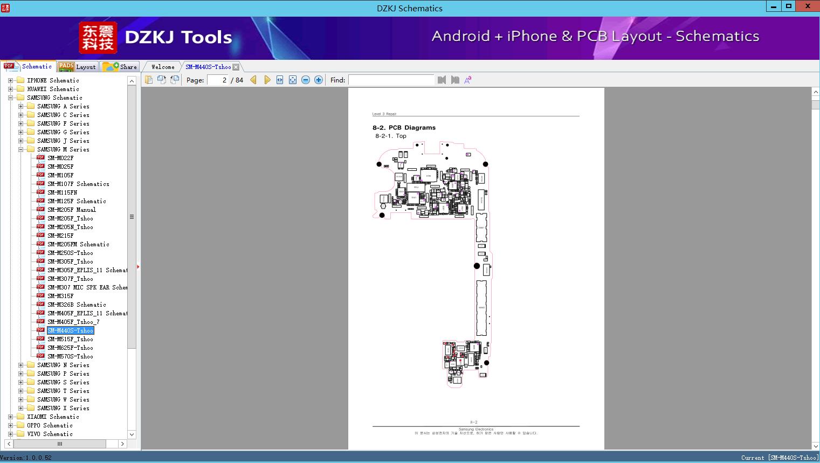The width and height of the screenshot is (820, 463).
Task: Open the Welcome document tab
Action: [x=163, y=67]
